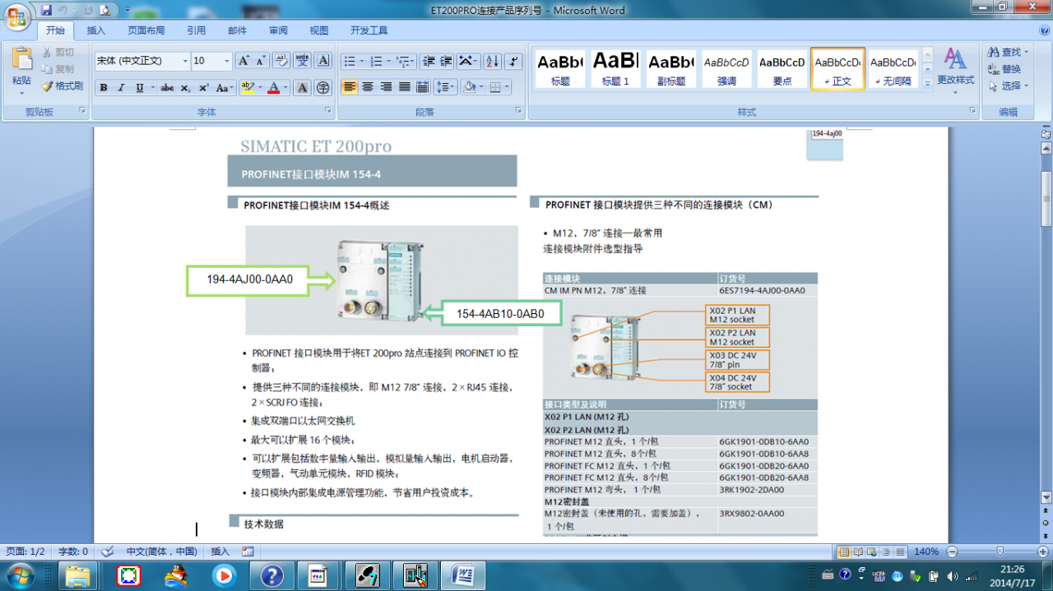Justify the text
Viewport: 1053px width, 591px height.
[404, 87]
